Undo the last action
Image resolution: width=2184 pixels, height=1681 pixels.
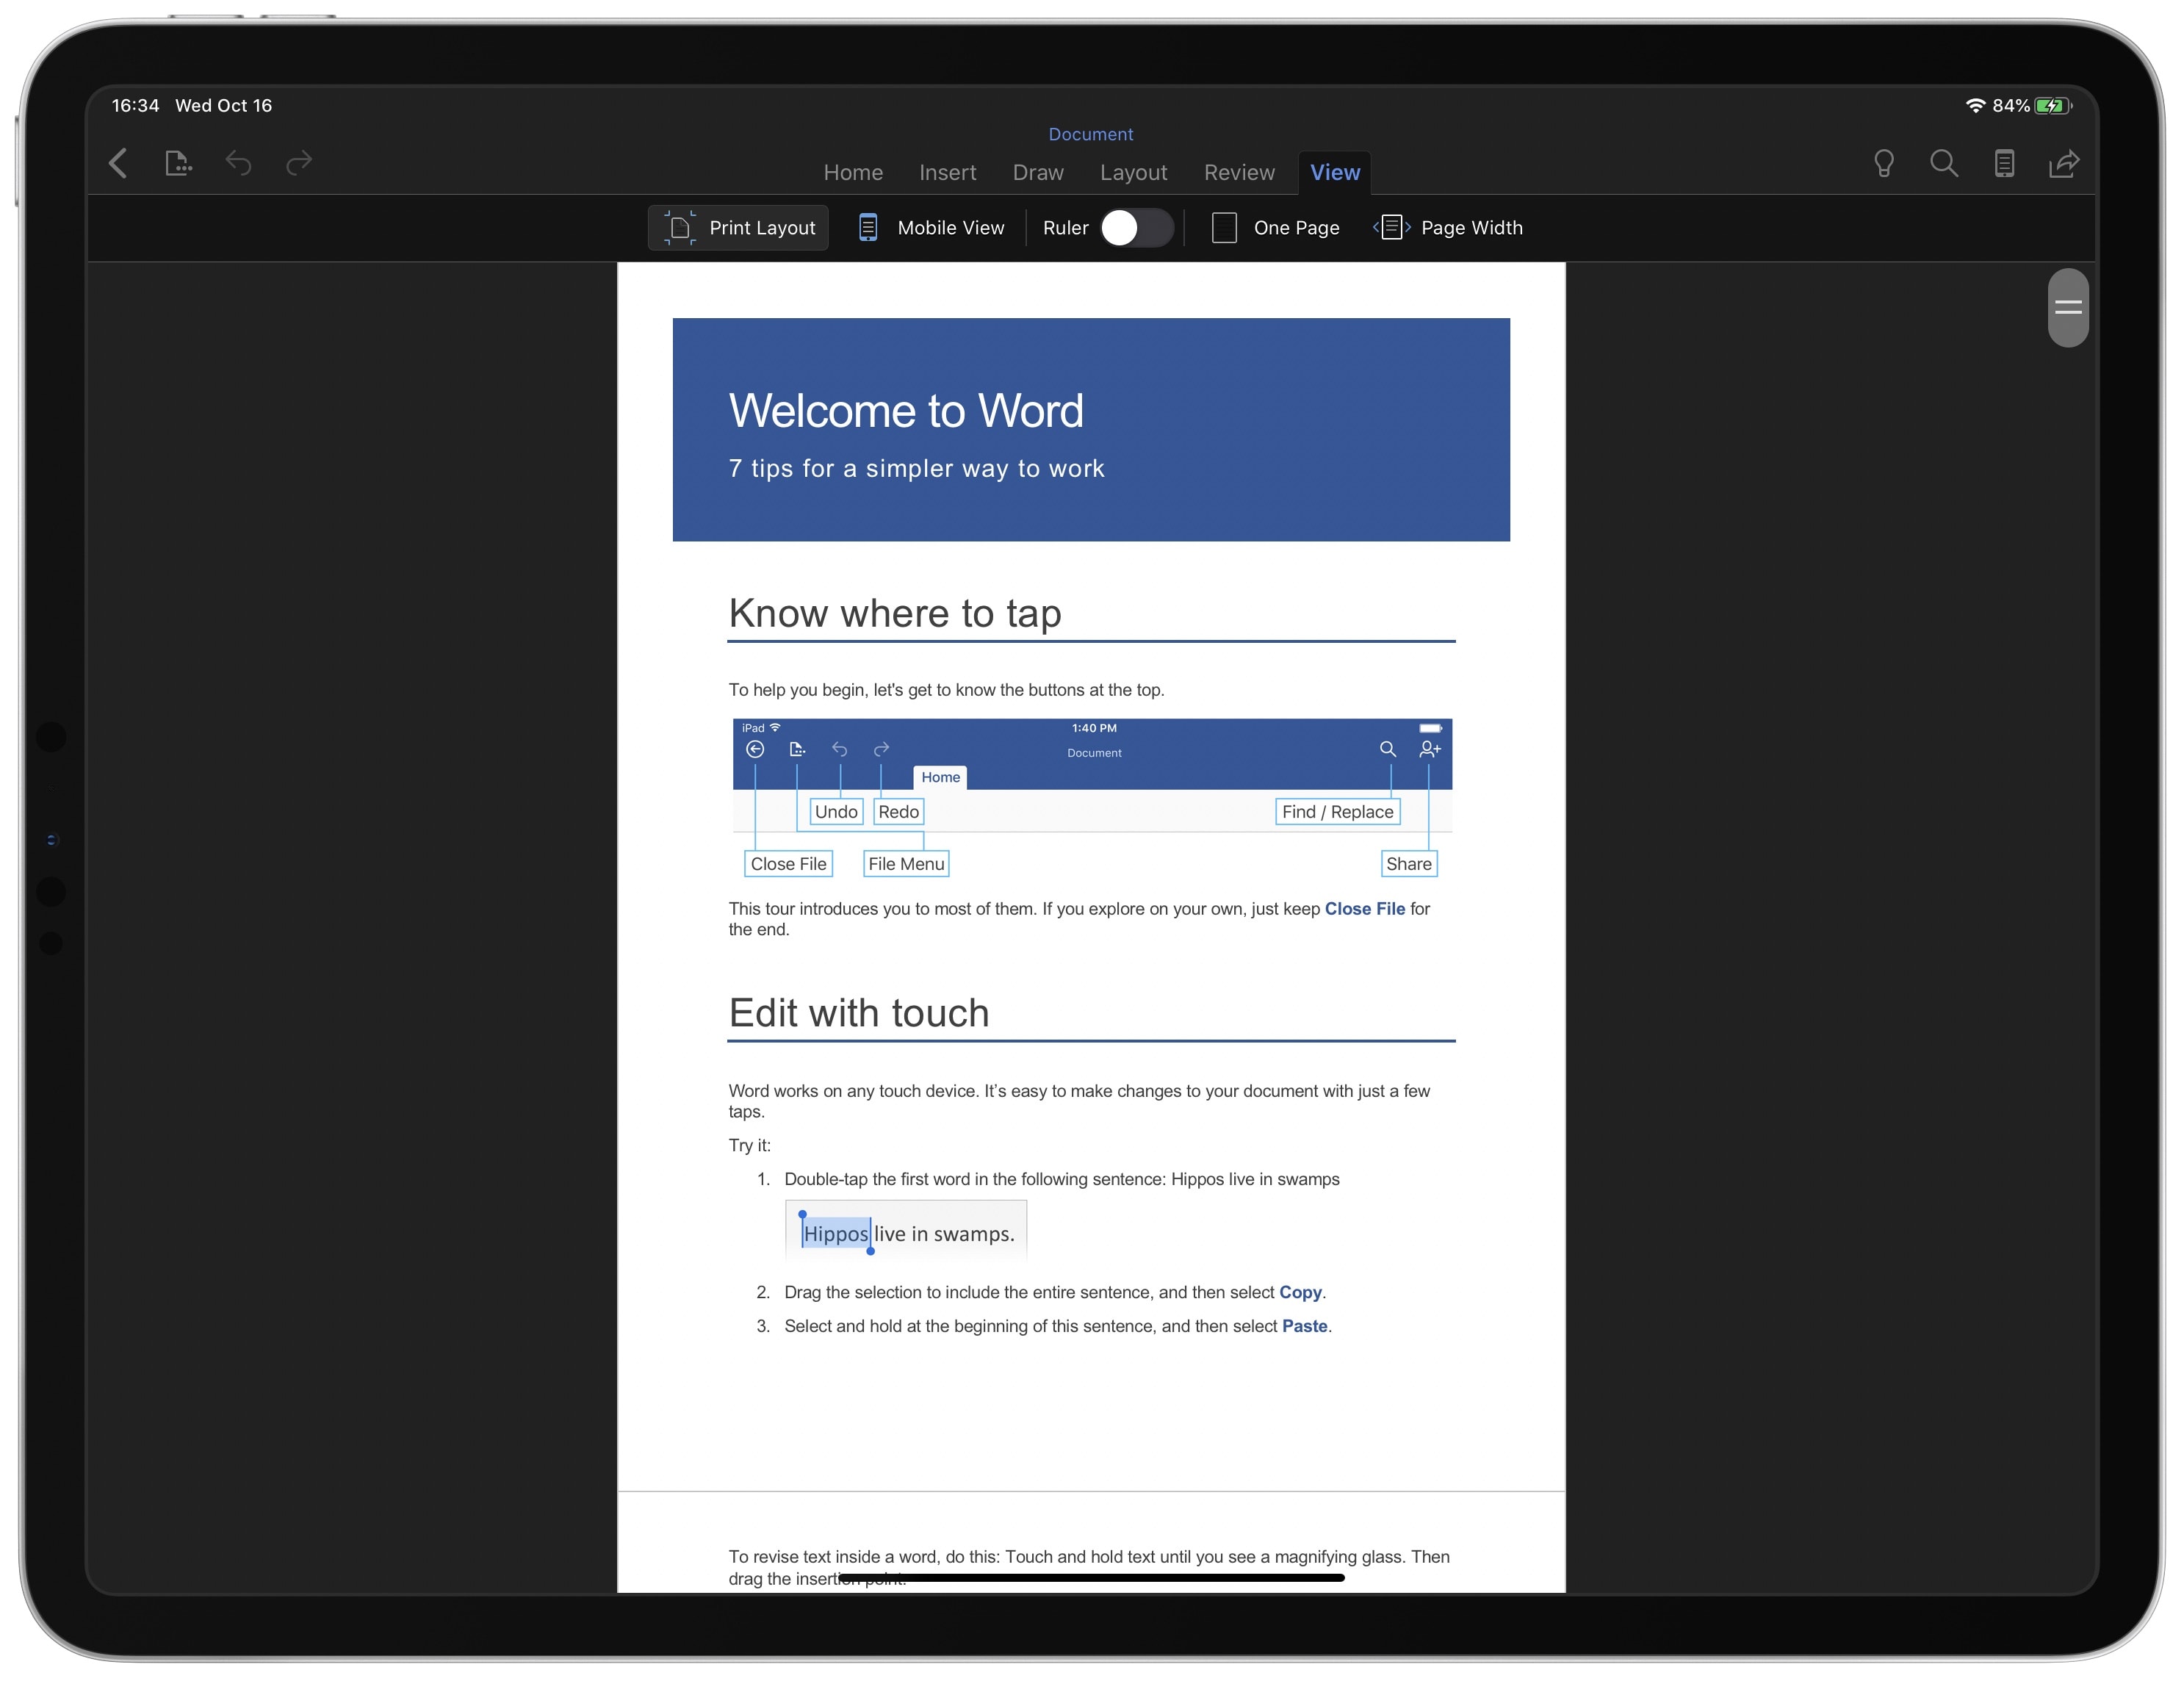(238, 163)
